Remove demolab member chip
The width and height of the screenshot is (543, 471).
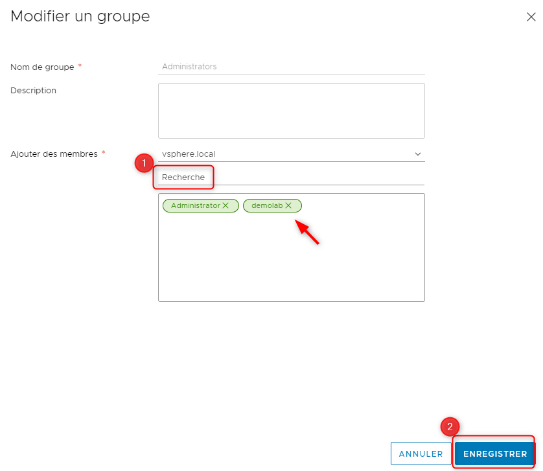coord(288,205)
